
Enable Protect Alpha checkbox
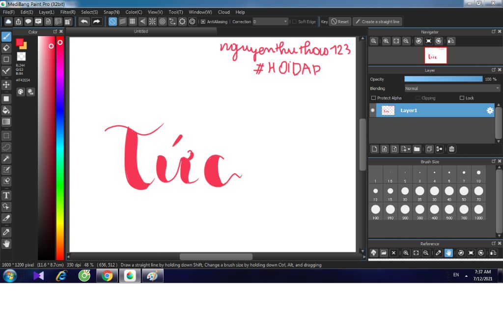373,98
